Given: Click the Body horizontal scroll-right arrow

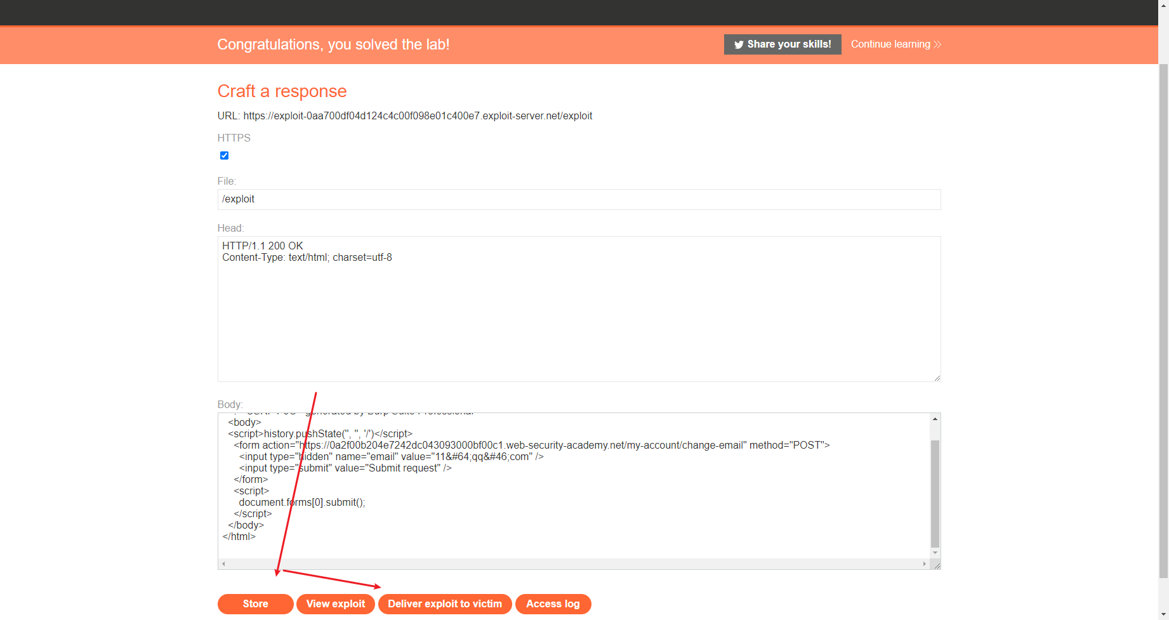Looking at the screenshot, I should [924, 564].
